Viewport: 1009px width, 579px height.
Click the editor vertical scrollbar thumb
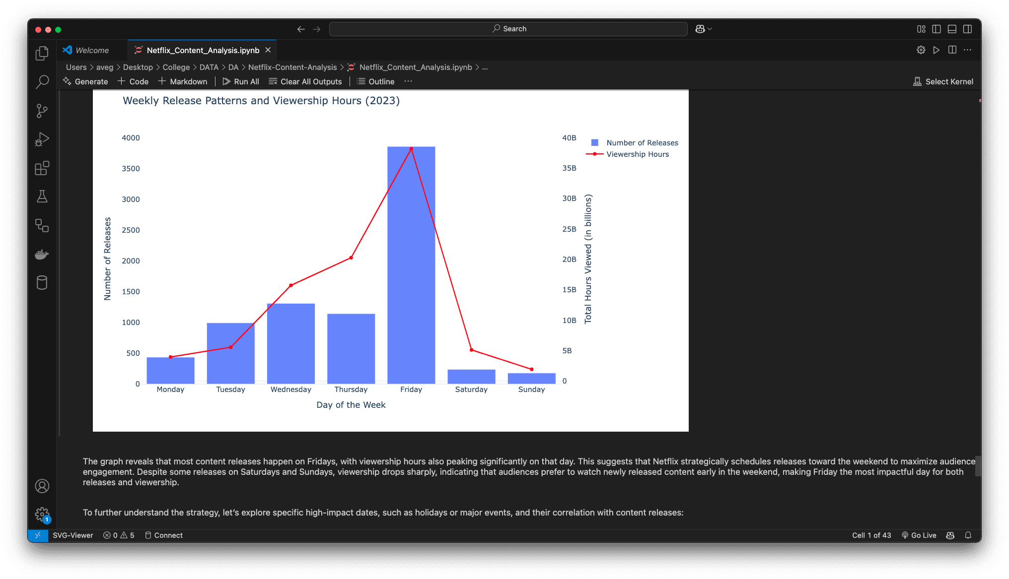(978, 466)
